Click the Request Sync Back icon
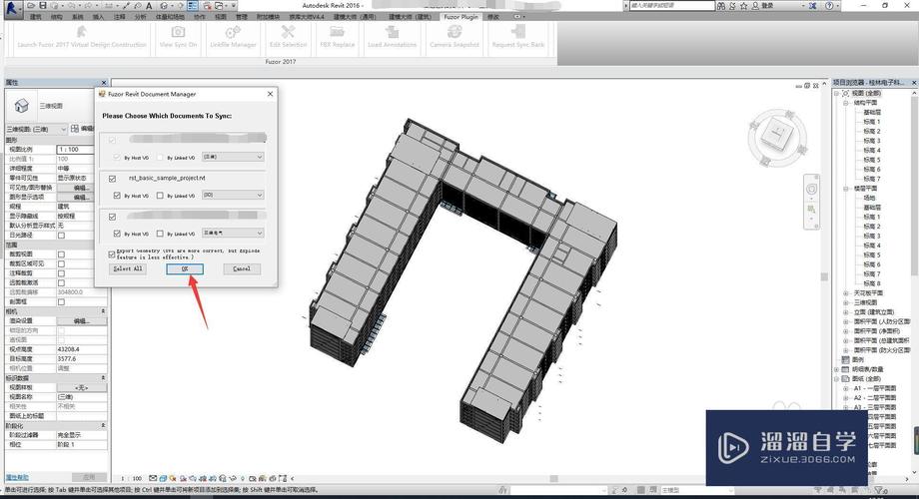Viewport: 919px width, 499px height. click(517, 37)
